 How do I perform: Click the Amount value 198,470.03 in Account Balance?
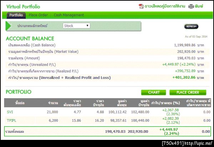(x=186, y=58)
